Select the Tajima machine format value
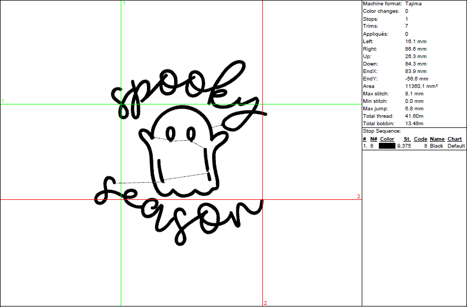467x307 pixels. tap(415, 4)
